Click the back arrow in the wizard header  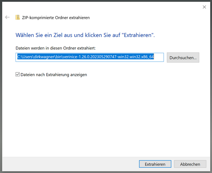tap(7, 17)
